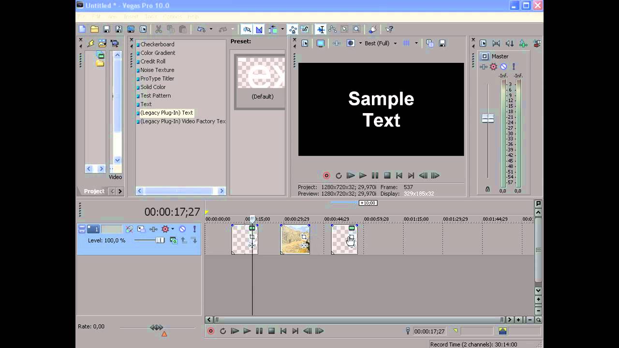
Task: Toggle Ignore Event Grouping
Action: 305,29
